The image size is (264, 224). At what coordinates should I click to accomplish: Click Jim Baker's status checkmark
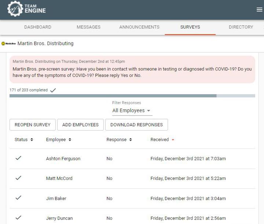tap(18, 198)
